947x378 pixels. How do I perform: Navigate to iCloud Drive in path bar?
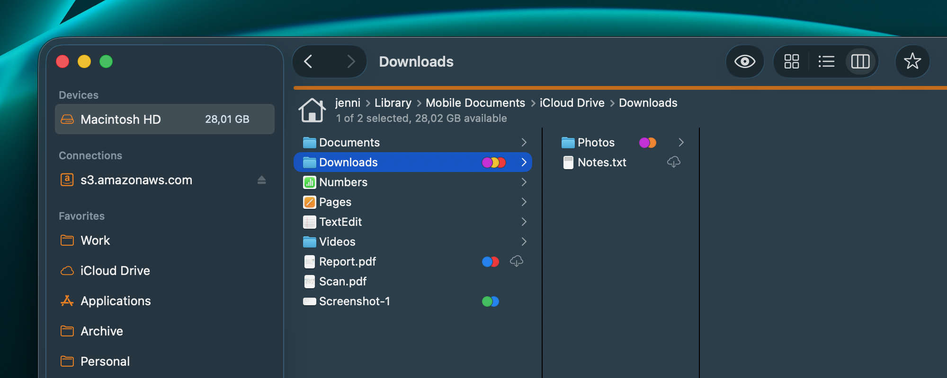(x=572, y=103)
